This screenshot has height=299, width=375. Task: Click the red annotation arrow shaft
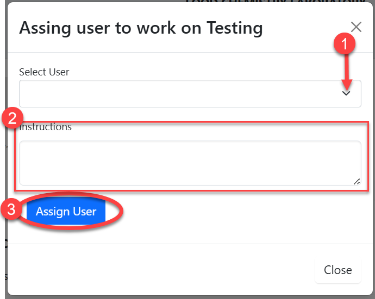point(345,68)
